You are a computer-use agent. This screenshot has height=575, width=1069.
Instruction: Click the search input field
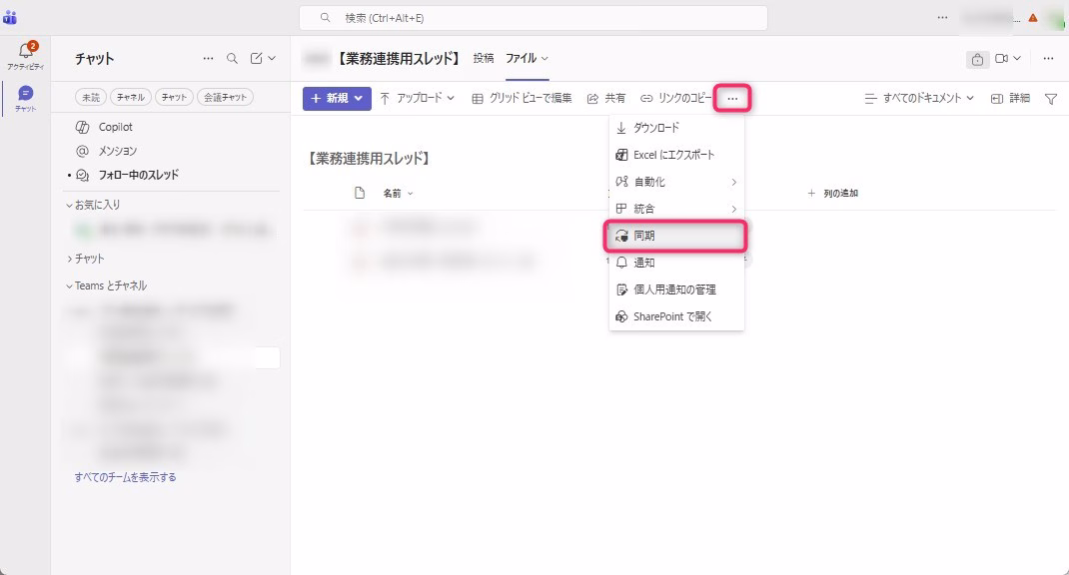click(534, 18)
